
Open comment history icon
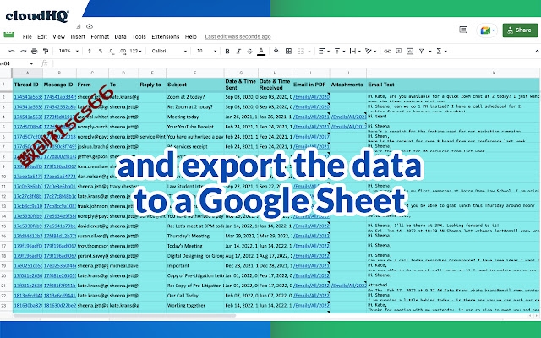click(463, 30)
